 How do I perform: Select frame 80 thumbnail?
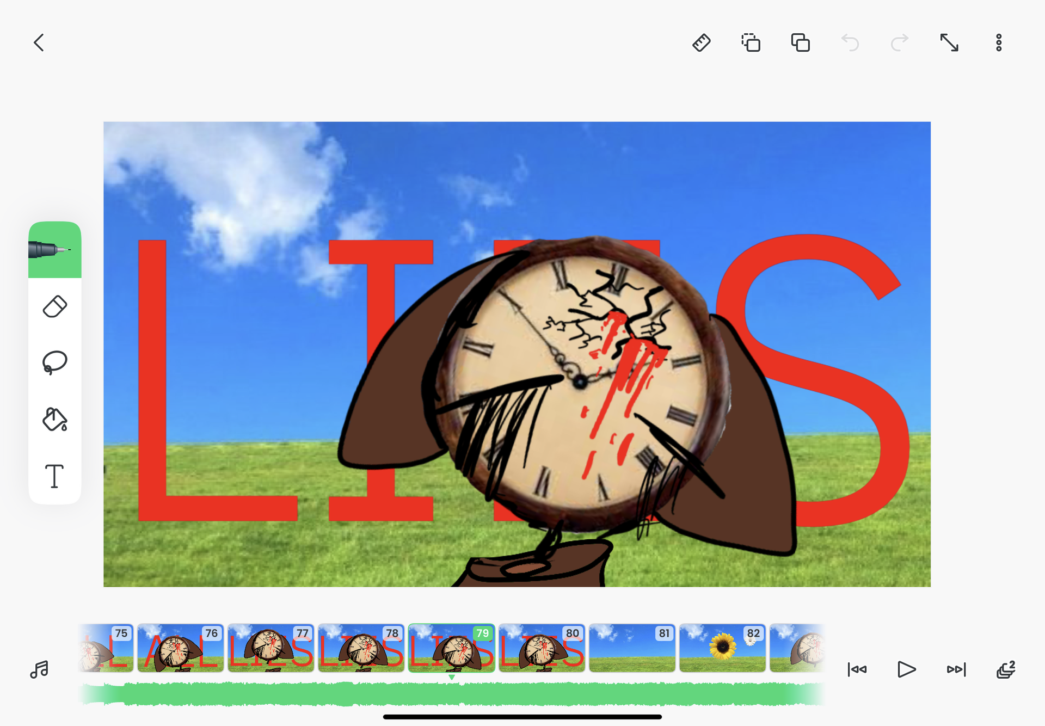point(542,648)
